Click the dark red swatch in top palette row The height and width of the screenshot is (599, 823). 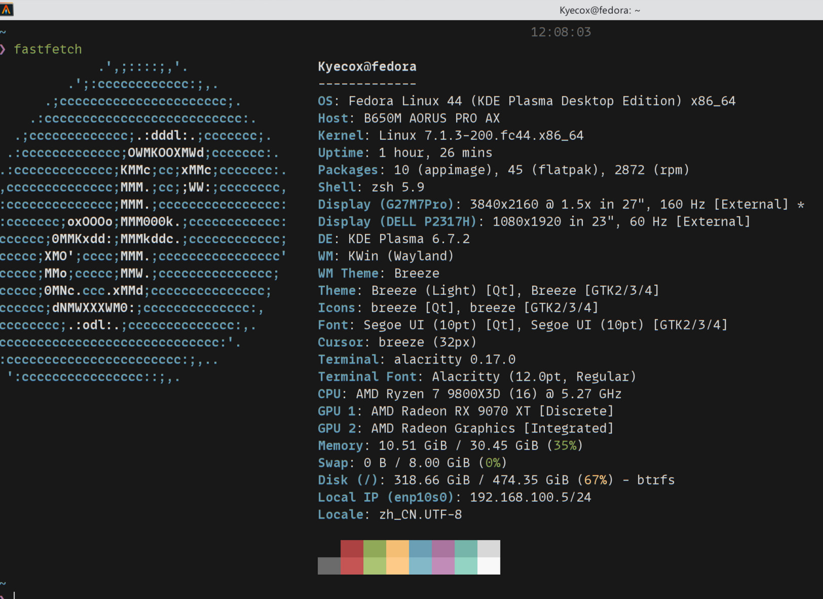point(352,549)
